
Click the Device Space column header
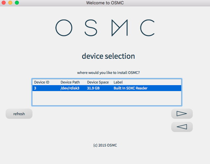click(x=98, y=82)
